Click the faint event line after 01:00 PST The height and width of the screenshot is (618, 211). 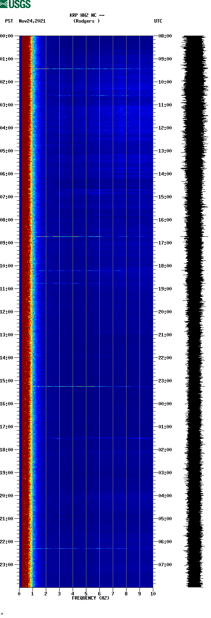point(92,69)
